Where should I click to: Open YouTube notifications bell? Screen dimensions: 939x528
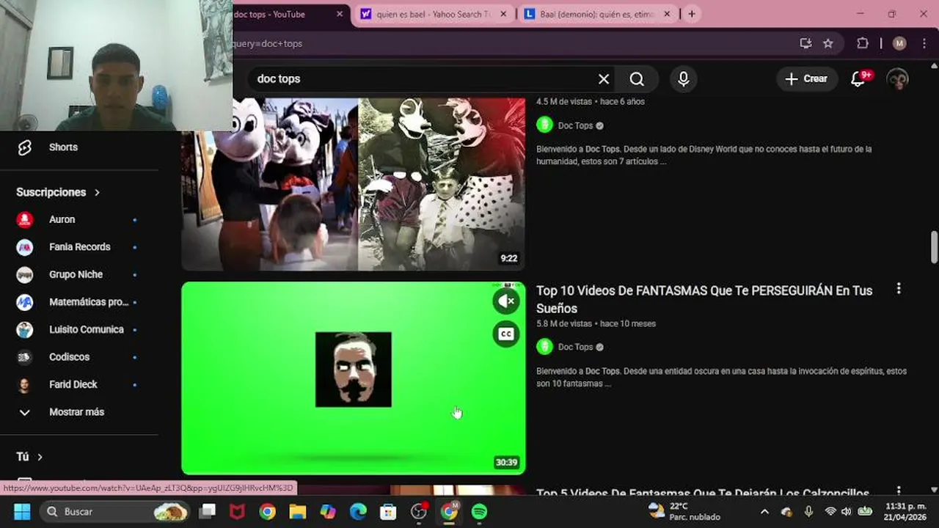pyautogui.click(x=858, y=79)
